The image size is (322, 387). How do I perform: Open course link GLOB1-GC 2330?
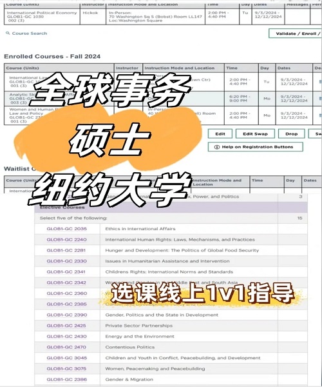pos(67,261)
